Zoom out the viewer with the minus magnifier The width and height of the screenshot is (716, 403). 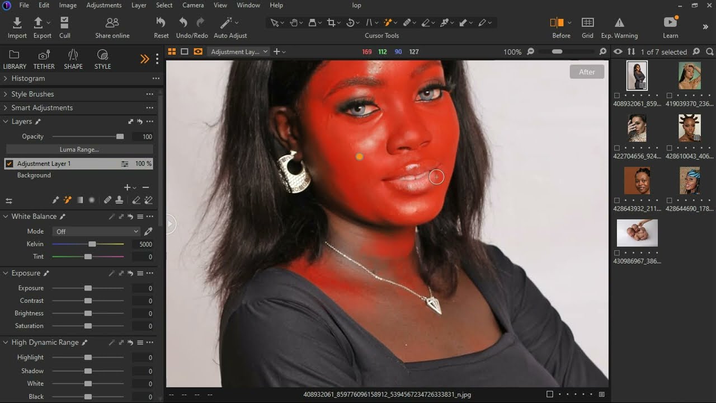click(531, 51)
